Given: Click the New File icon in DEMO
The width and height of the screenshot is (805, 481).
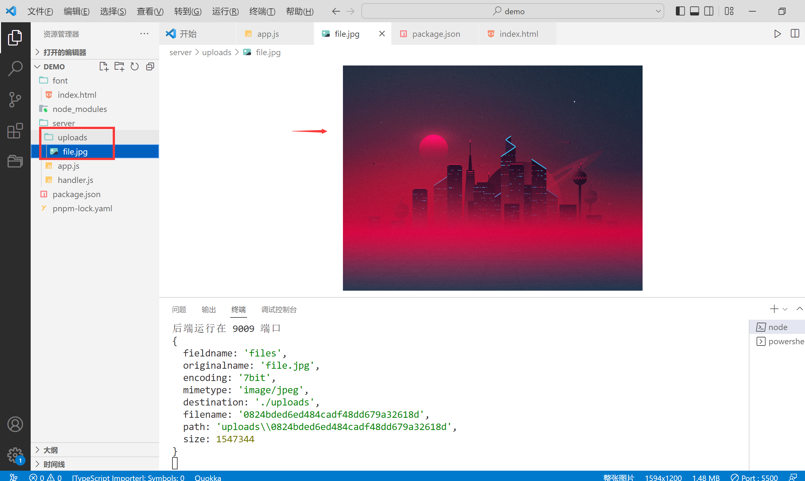Looking at the screenshot, I should coord(104,67).
